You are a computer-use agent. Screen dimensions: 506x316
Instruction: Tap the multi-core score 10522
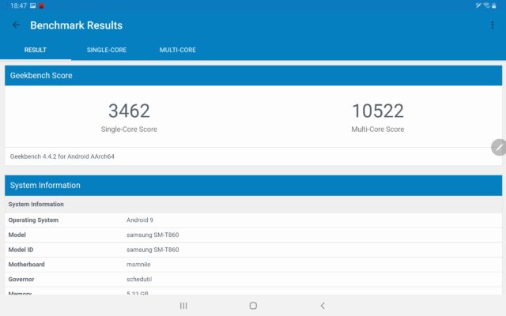pos(378,111)
